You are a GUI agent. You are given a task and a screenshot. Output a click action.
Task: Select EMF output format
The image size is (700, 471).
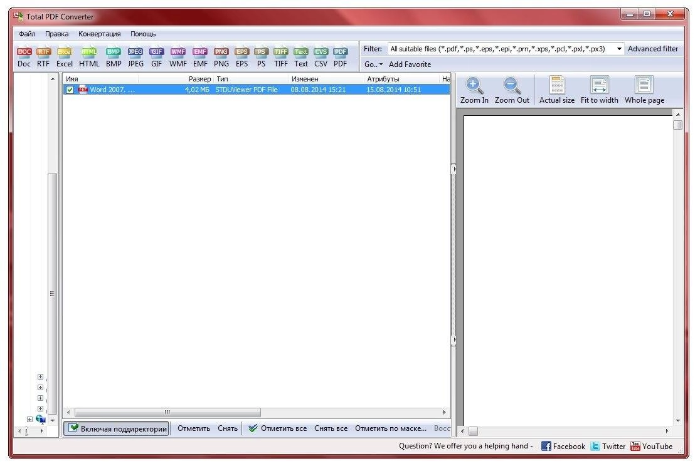coord(200,57)
